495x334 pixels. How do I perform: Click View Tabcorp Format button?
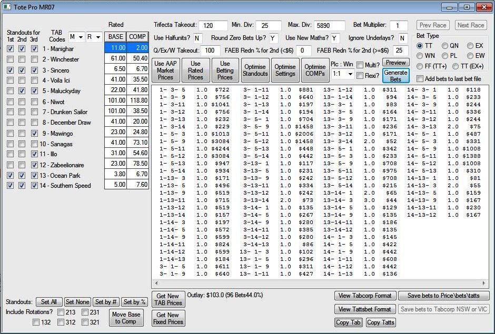[365, 296]
